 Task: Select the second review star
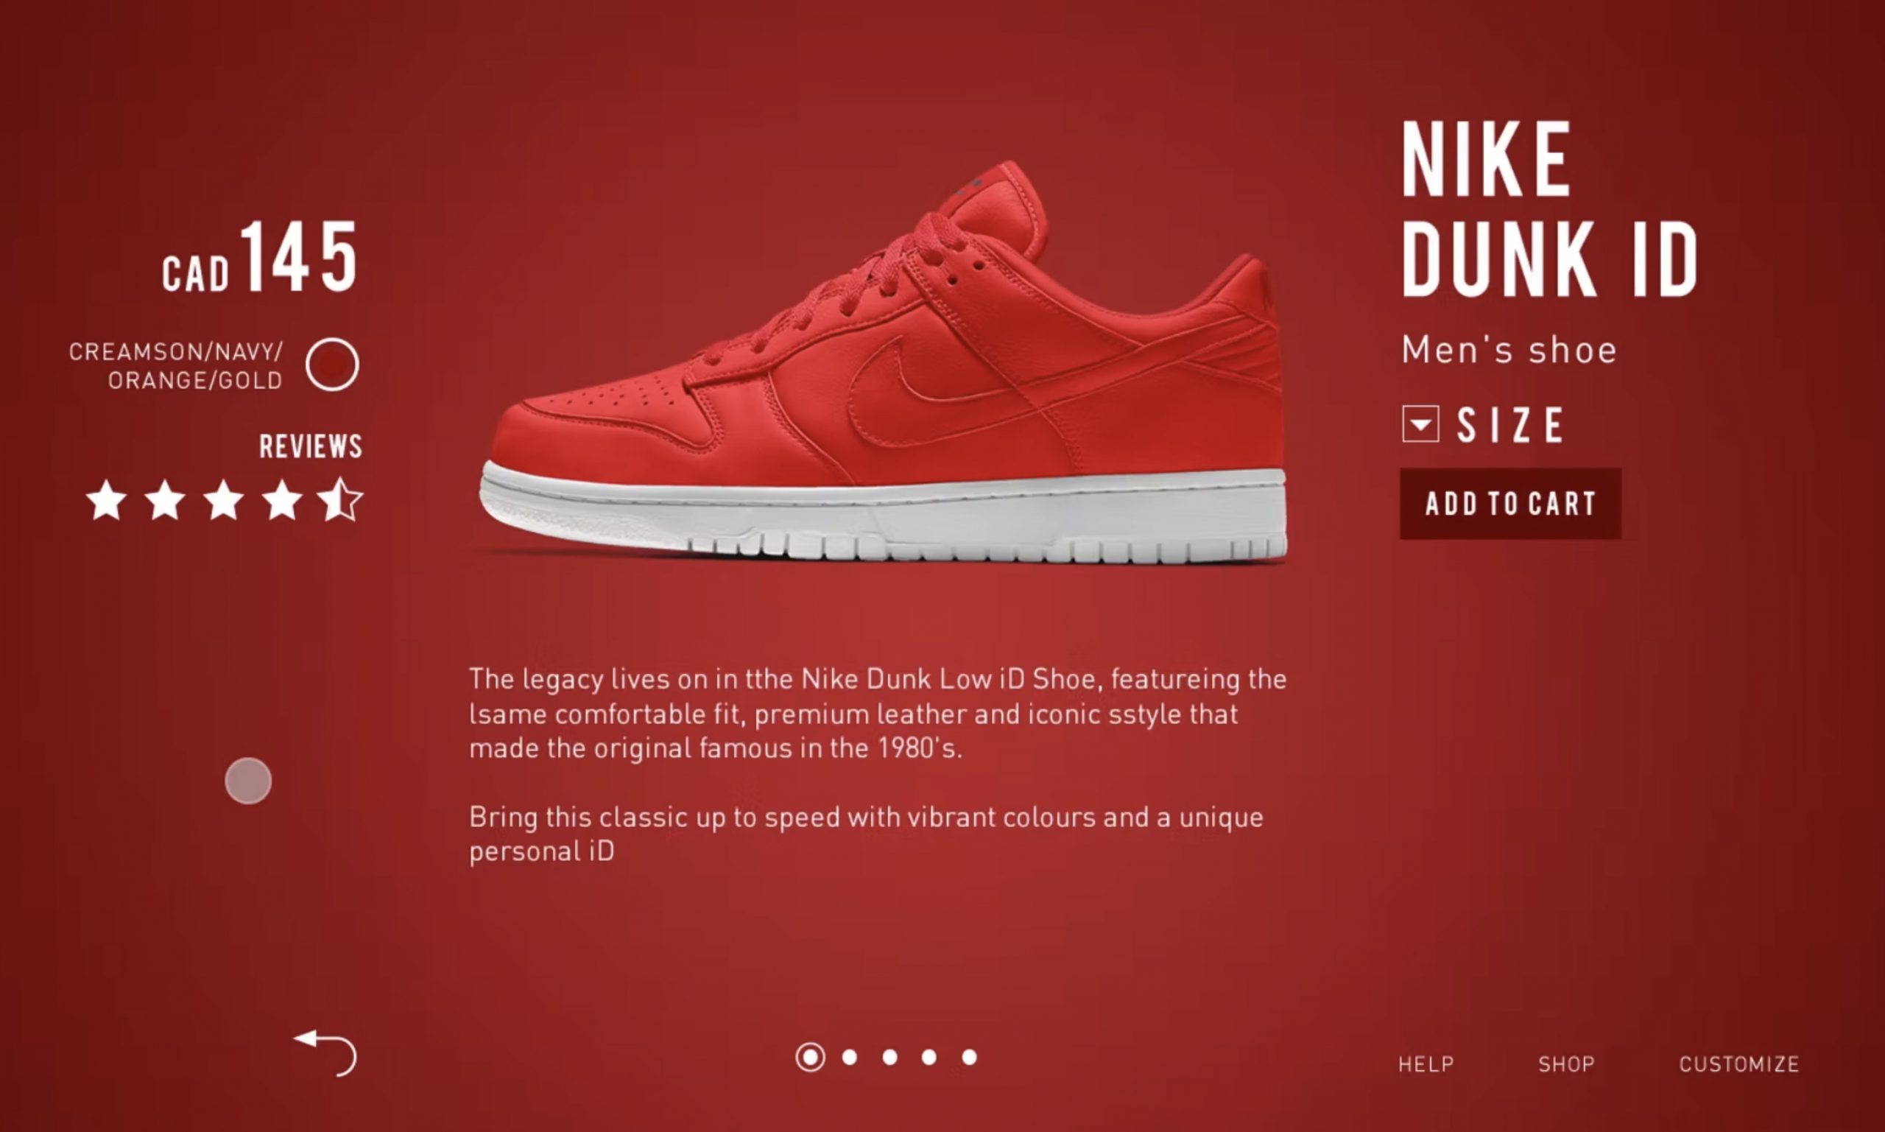tap(166, 500)
